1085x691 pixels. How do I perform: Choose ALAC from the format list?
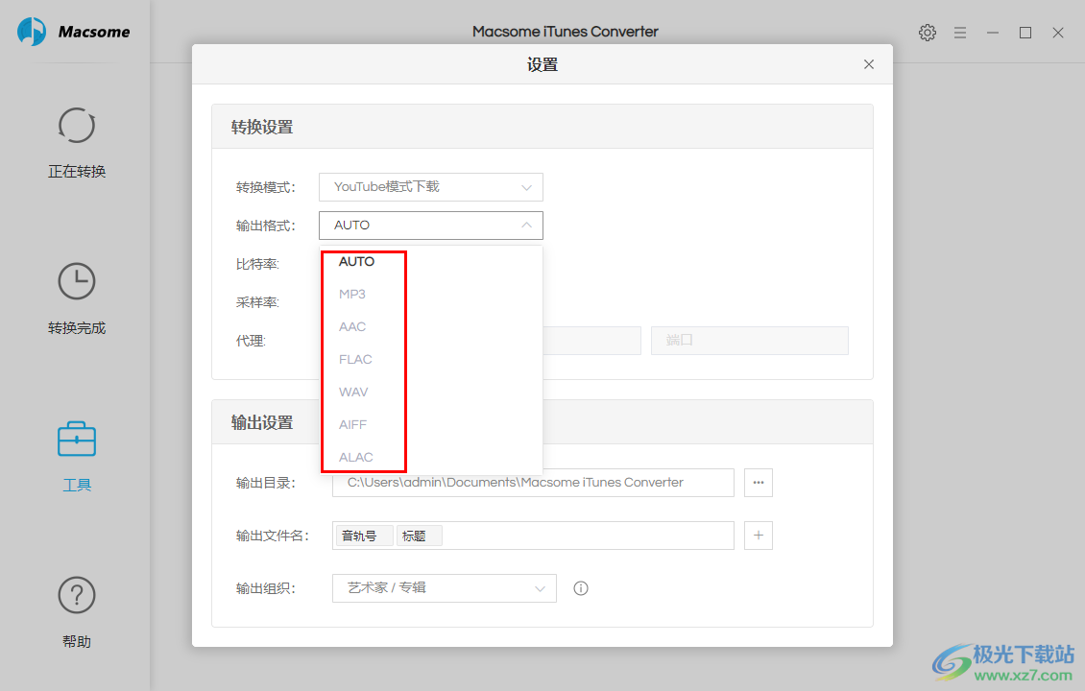click(x=430, y=457)
